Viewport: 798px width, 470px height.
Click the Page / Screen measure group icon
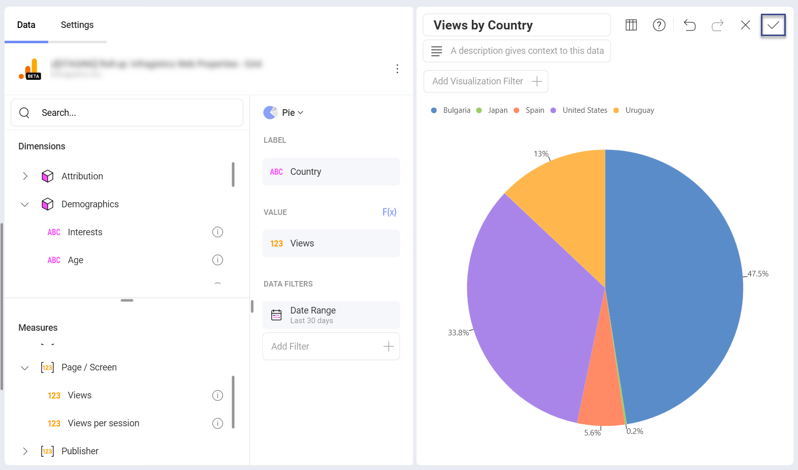tap(47, 367)
